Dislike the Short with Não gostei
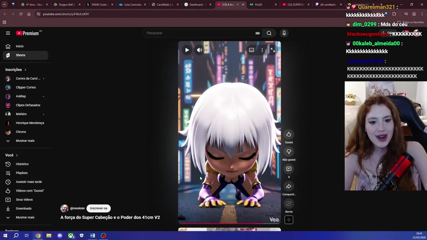Image resolution: width=427 pixels, height=240 pixels. click(x=289, y=152)
